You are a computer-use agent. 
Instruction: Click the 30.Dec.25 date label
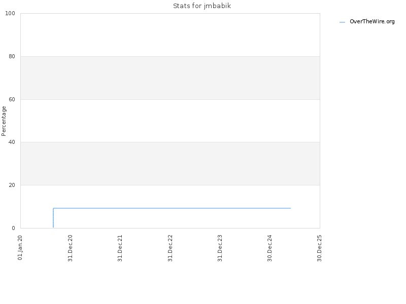319,248
